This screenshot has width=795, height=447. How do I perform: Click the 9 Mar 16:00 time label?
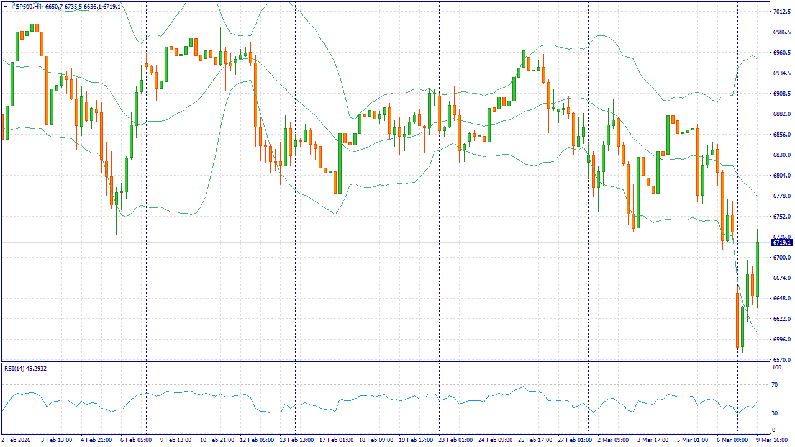pyautogui.click(x=772, y=440)
